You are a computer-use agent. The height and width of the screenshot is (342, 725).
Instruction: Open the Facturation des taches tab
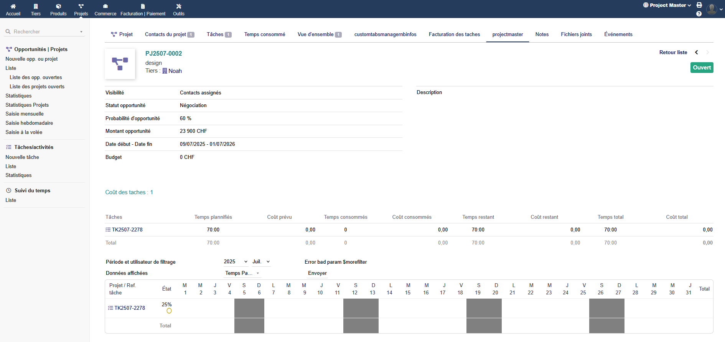pos(454,35)
